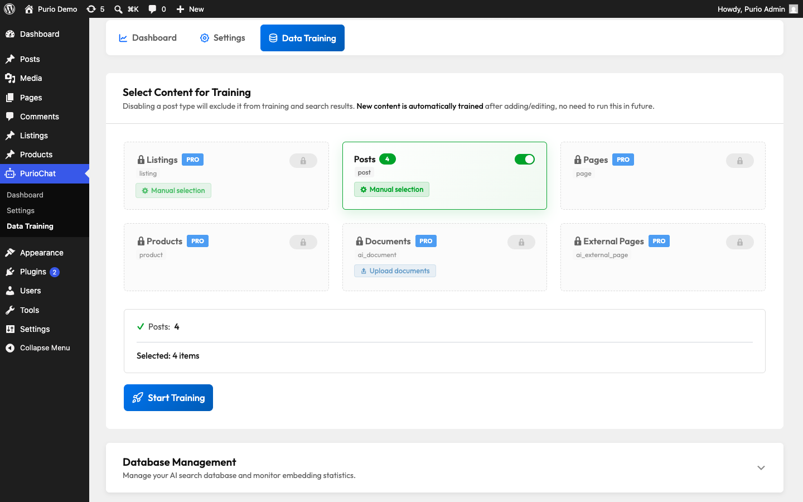Click the WordPress logo icon
Image resolution: width=803 pixels, height=502 pixels.
pyautogui.click(x=9, y=9)
